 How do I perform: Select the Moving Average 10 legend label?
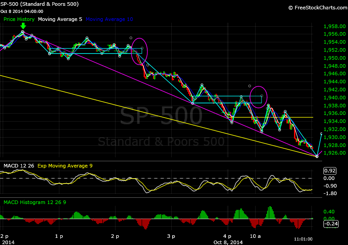tap(109, 19)
